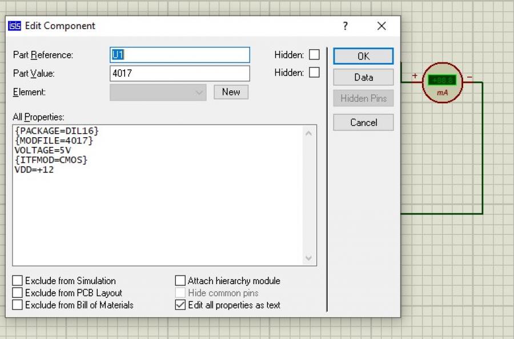The image size is (514, 339).
Task: Click into the Part Value field
Action: pyautogui.click(x=179, y=73)
